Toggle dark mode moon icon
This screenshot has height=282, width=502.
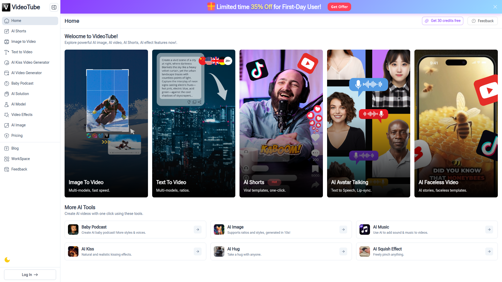click(7, 260)
